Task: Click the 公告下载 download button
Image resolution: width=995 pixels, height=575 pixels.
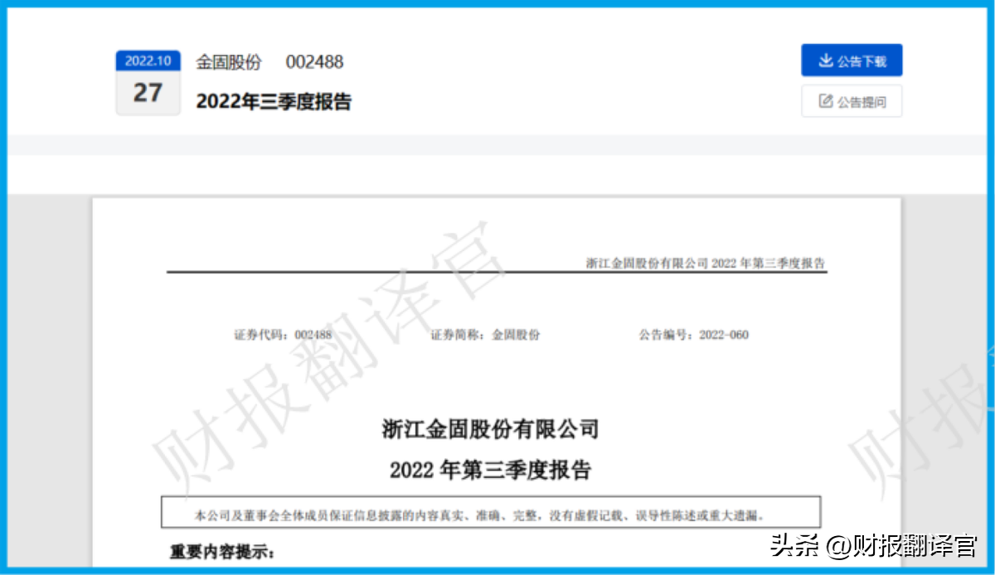Action: (852, 60)
